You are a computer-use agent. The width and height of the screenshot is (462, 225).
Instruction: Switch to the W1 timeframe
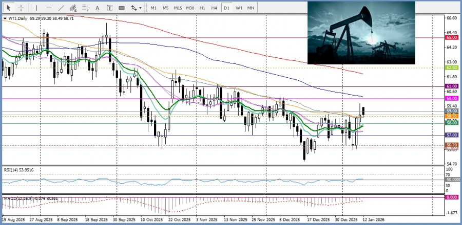[x=239, y=8]
